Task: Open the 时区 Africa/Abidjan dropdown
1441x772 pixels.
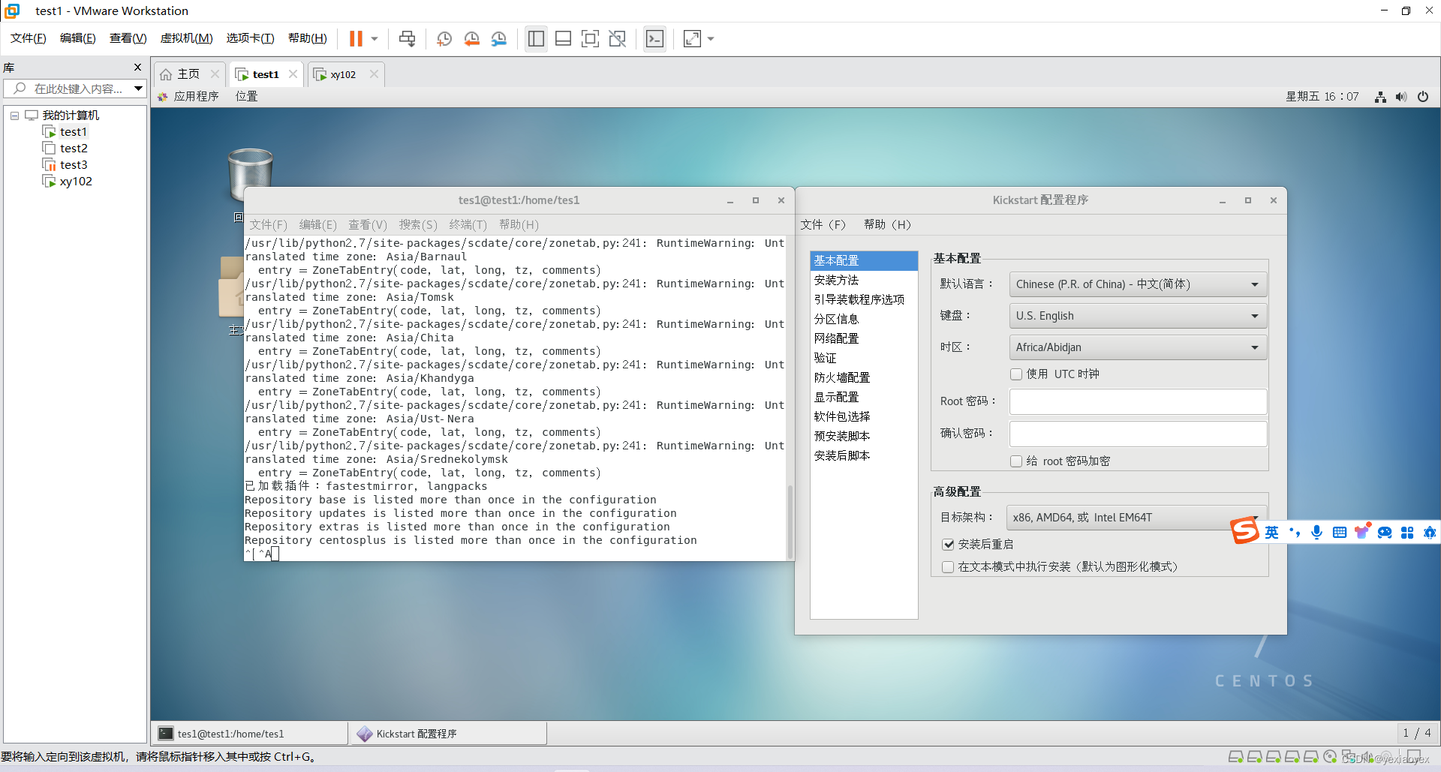Action: [x=1138, y=347]
